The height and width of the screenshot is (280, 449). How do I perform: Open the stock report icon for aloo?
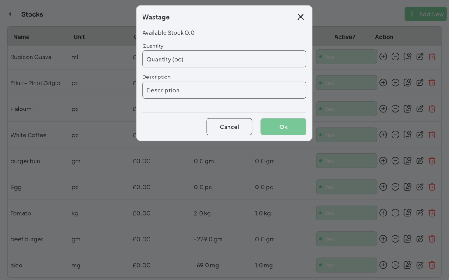click(407, 265)
